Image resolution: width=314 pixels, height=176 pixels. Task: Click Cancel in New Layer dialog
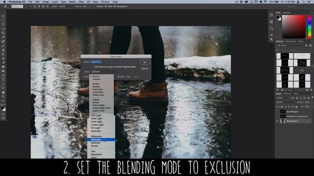point(145,68)
